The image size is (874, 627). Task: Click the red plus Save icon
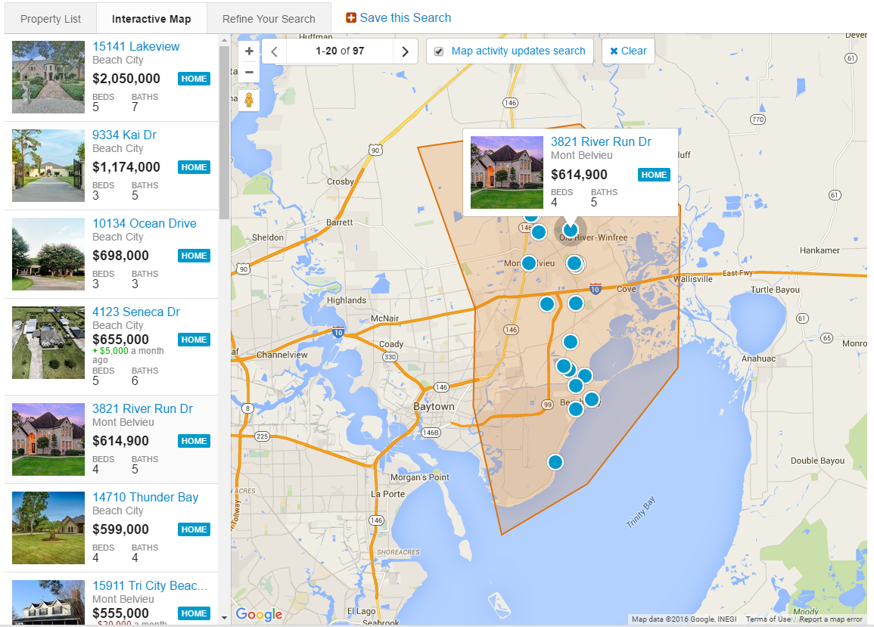point(351,18)
